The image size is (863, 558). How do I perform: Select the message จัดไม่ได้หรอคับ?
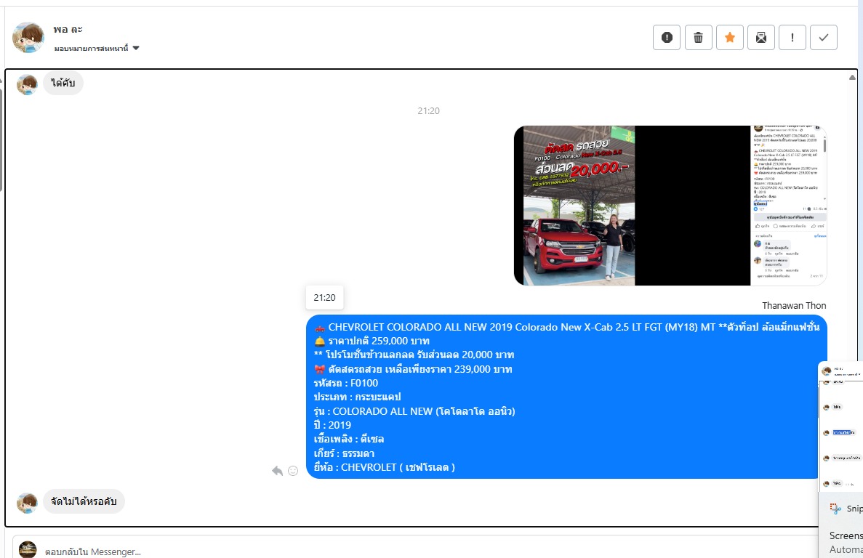(84, 501)
